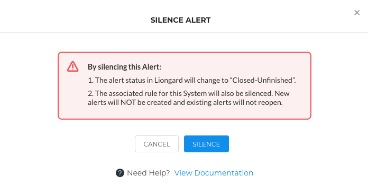Click the quoted 'Closed-Unfinished' status text

(262, 80)
